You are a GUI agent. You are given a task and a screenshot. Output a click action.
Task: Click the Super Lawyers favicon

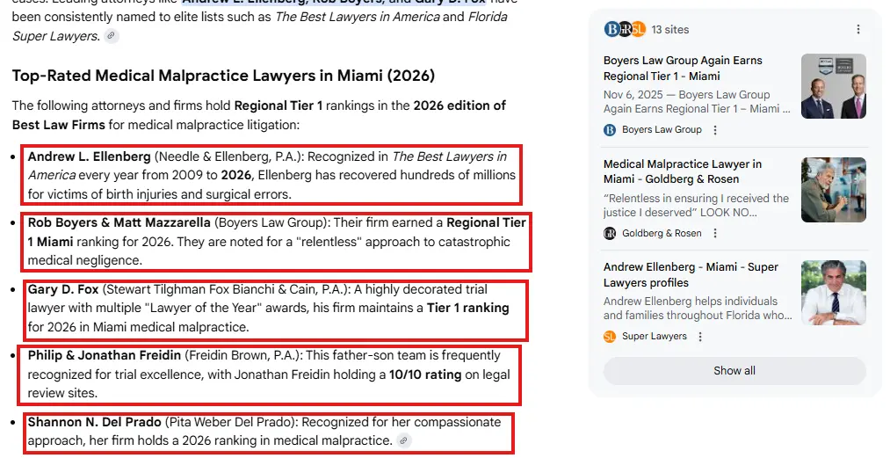[x=610, y=337]
